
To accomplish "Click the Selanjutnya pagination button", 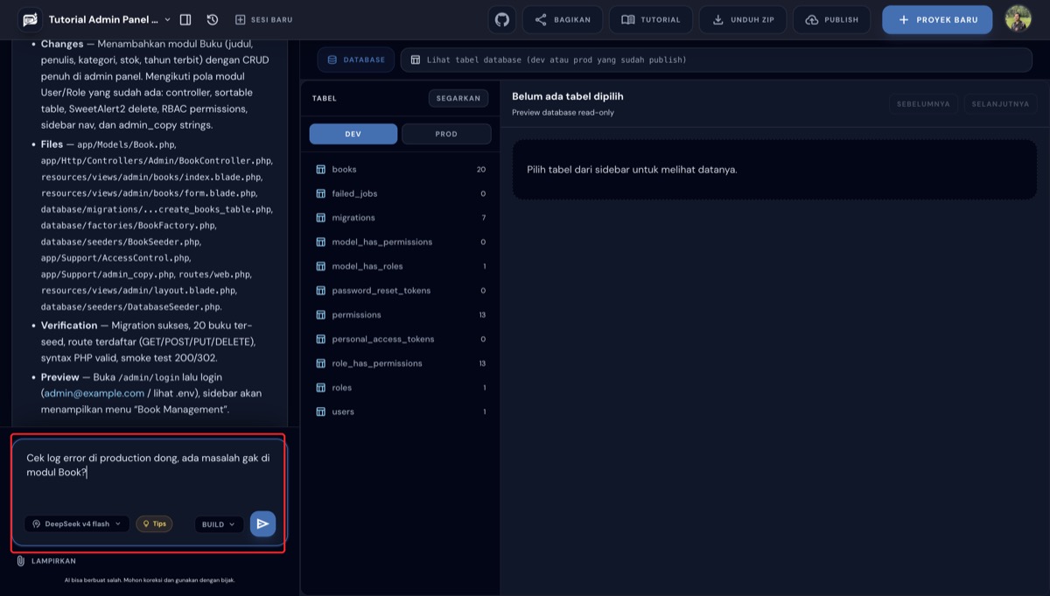I will [x=1000, y=103].
